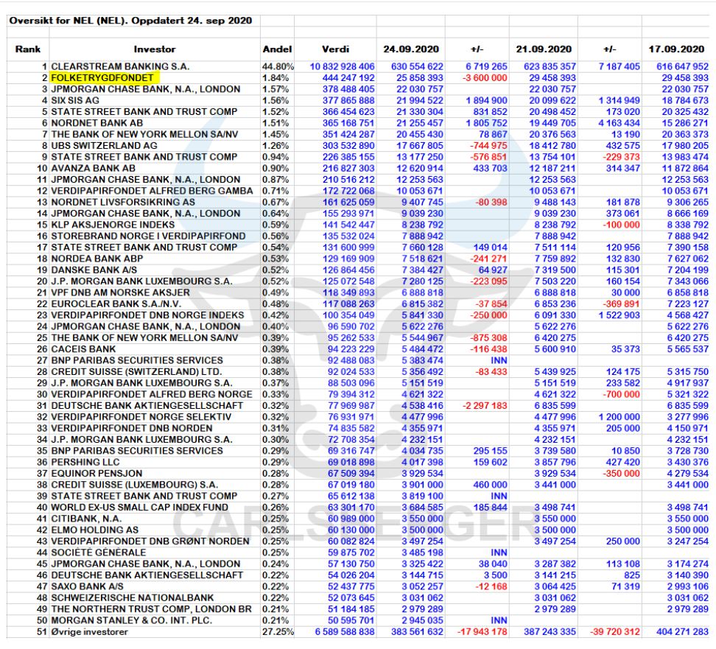
Task: Click INN marker in BNP PARIBAS row 27
Action: [499, 360]
